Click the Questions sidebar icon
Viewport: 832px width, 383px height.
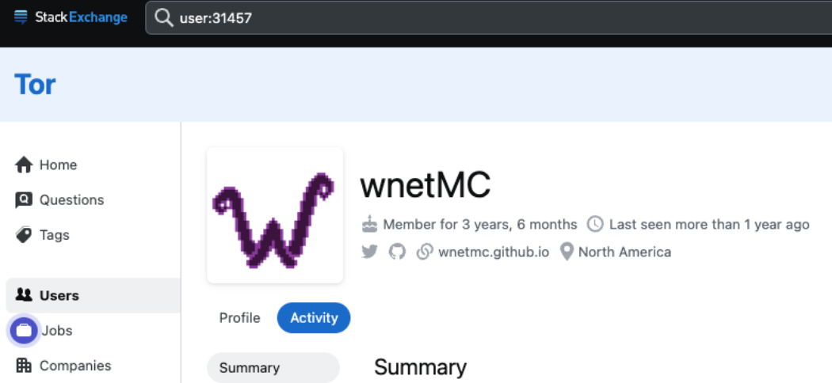point(24,199)
